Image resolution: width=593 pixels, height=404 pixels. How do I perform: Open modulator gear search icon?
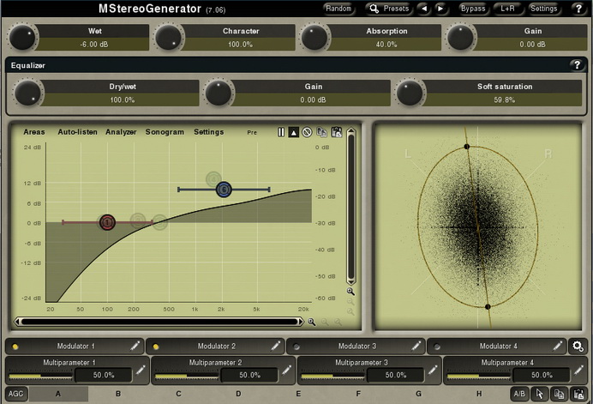[x=578, y=346]
